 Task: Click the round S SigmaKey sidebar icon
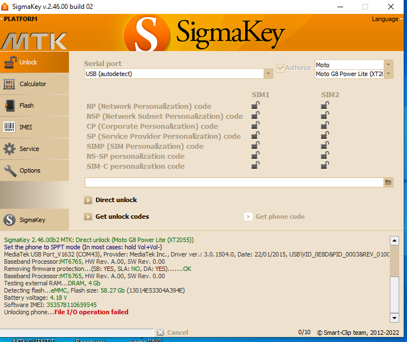[x=9, y=220]
